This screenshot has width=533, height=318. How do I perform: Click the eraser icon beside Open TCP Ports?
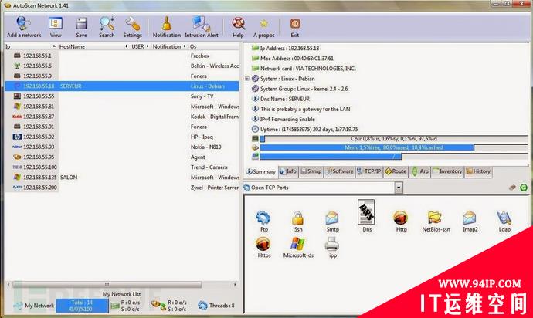click(512, 188)
